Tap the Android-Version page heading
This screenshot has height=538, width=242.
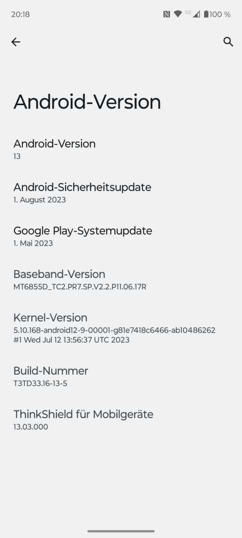coord(87,102)
